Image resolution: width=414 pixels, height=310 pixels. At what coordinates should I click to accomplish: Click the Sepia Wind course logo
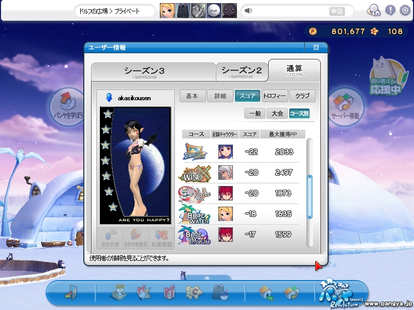tap(195, 174)
